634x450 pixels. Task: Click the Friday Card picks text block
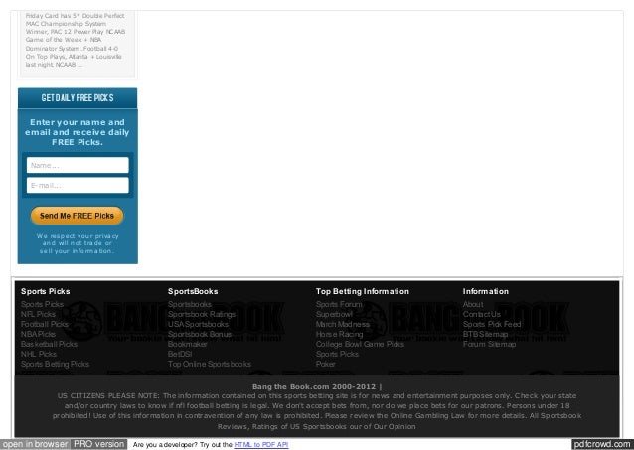76,40
